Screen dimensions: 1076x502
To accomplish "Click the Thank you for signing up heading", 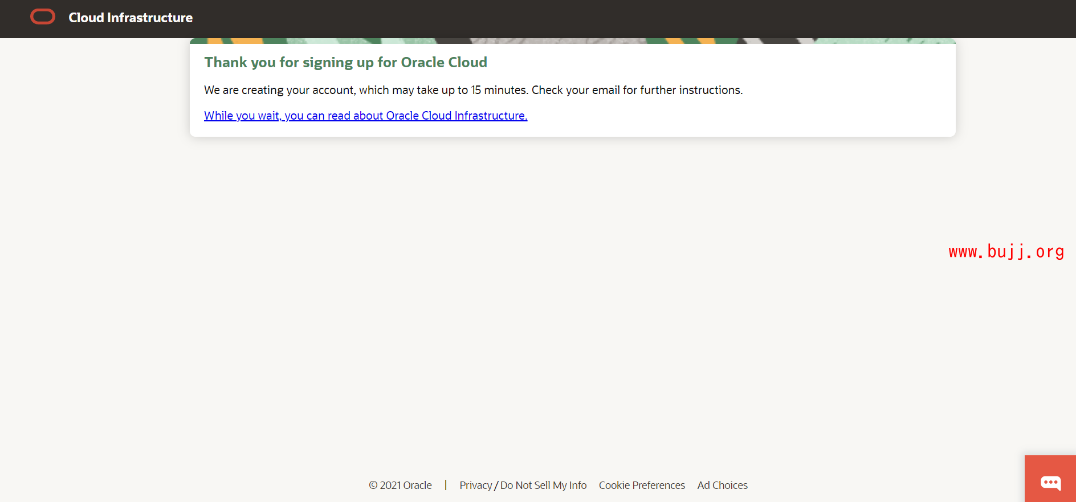I will click(x=345, y=62).
